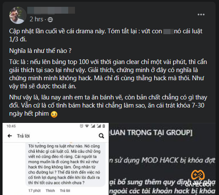The image size is (219, 195).
Task: Open the three-dot post options menu
Action: pos(201,15)
